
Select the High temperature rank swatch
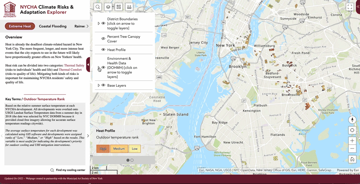click(103, 149)
